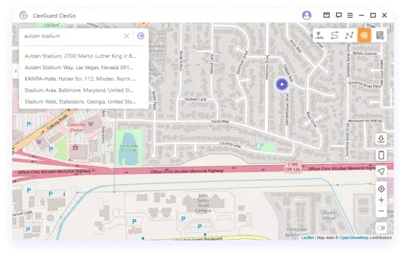Clear the search text with X
Viewport: 406px width, 258px height.
pyautogui.click(x=126, y=36)
